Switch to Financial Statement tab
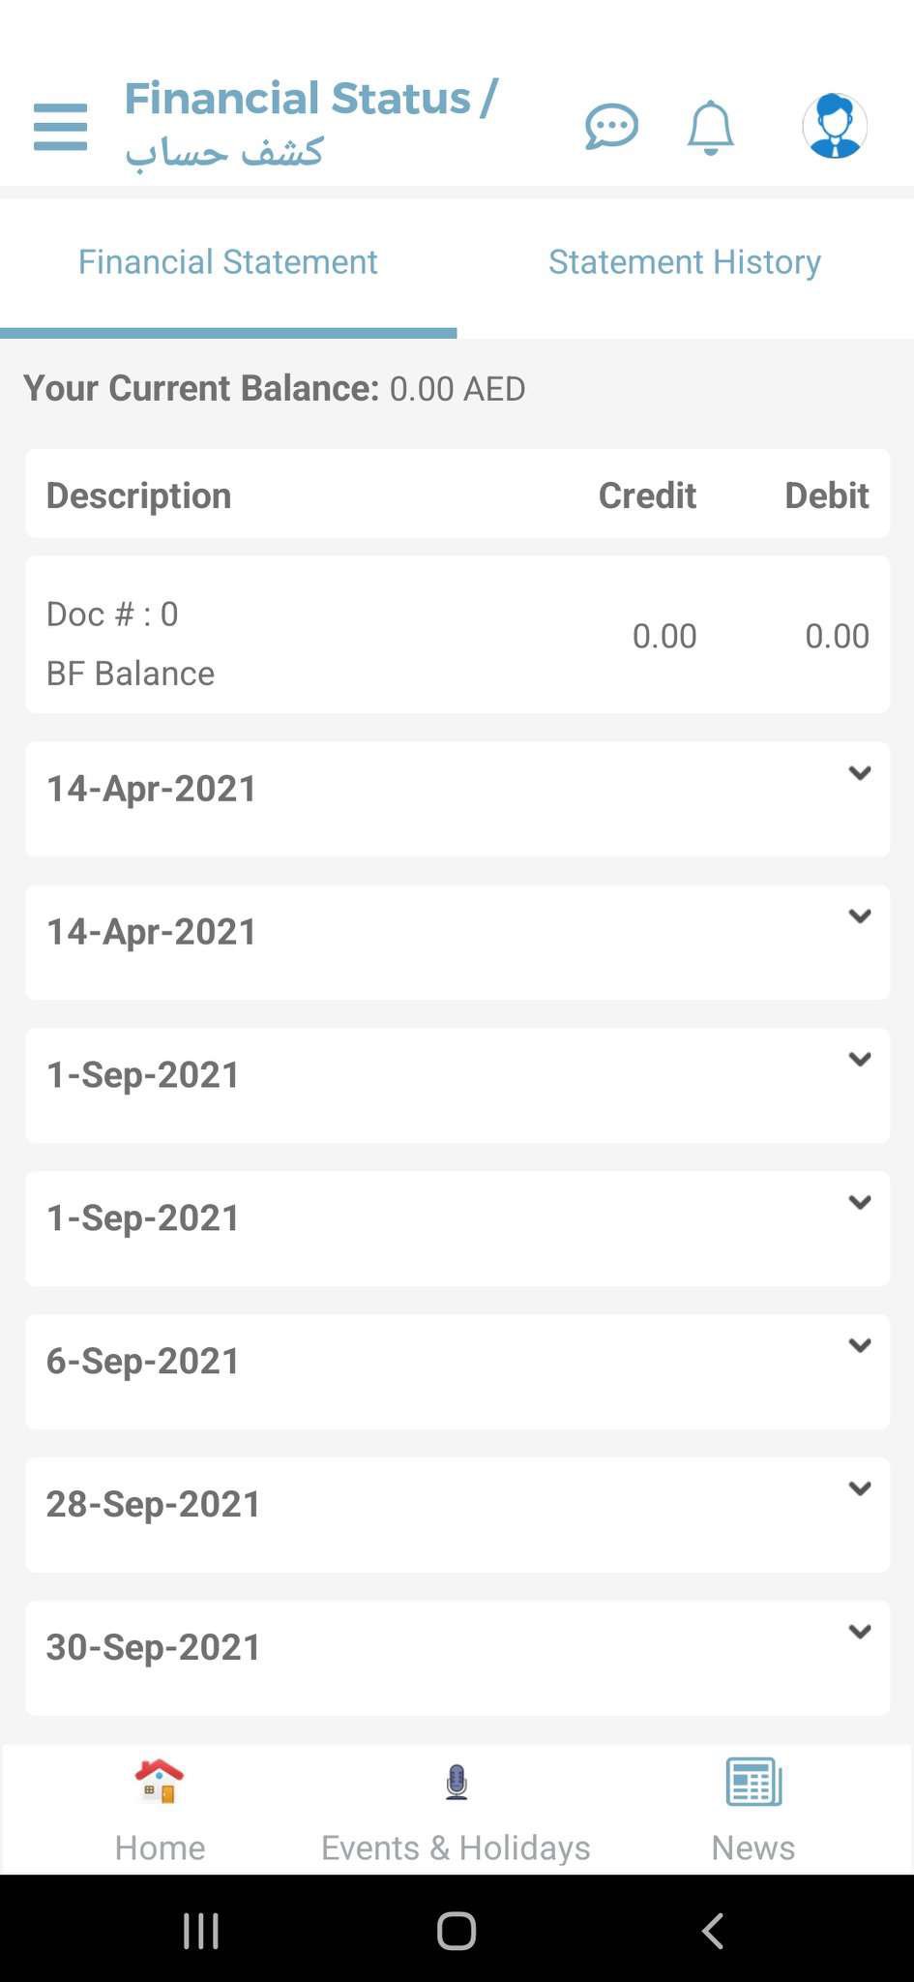The image size is (914, 1982). tap(228, 262)
